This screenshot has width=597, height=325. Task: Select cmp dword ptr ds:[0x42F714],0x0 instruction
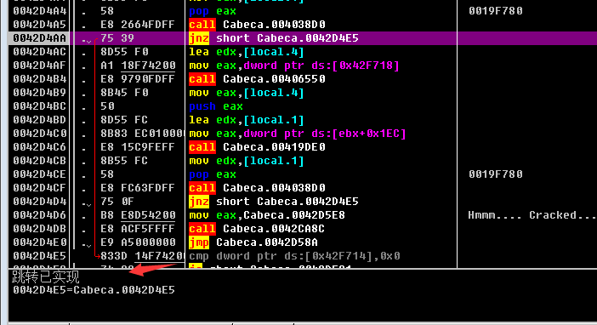[294, 256]
